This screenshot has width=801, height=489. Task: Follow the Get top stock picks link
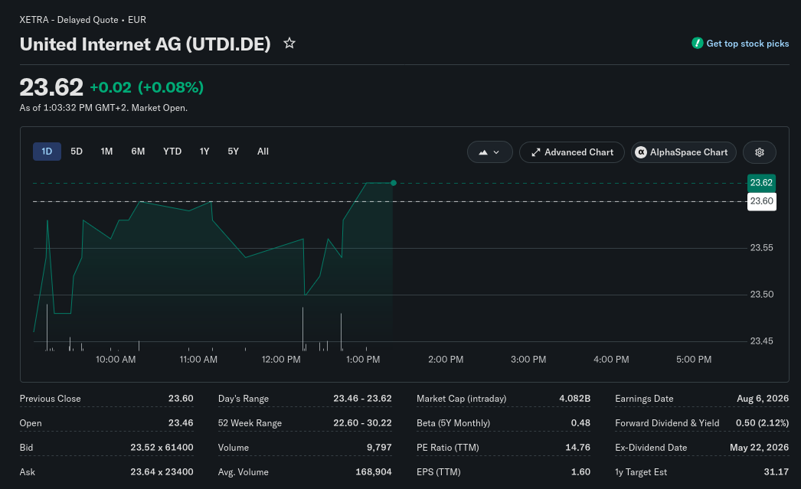pyautogui.click(x=747, y=44)
